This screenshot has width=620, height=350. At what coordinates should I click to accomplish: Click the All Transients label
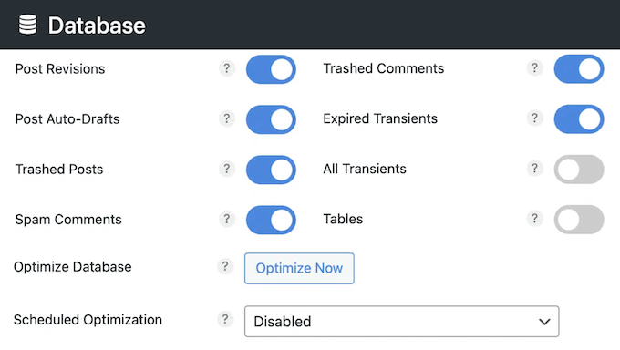point(365,169)
